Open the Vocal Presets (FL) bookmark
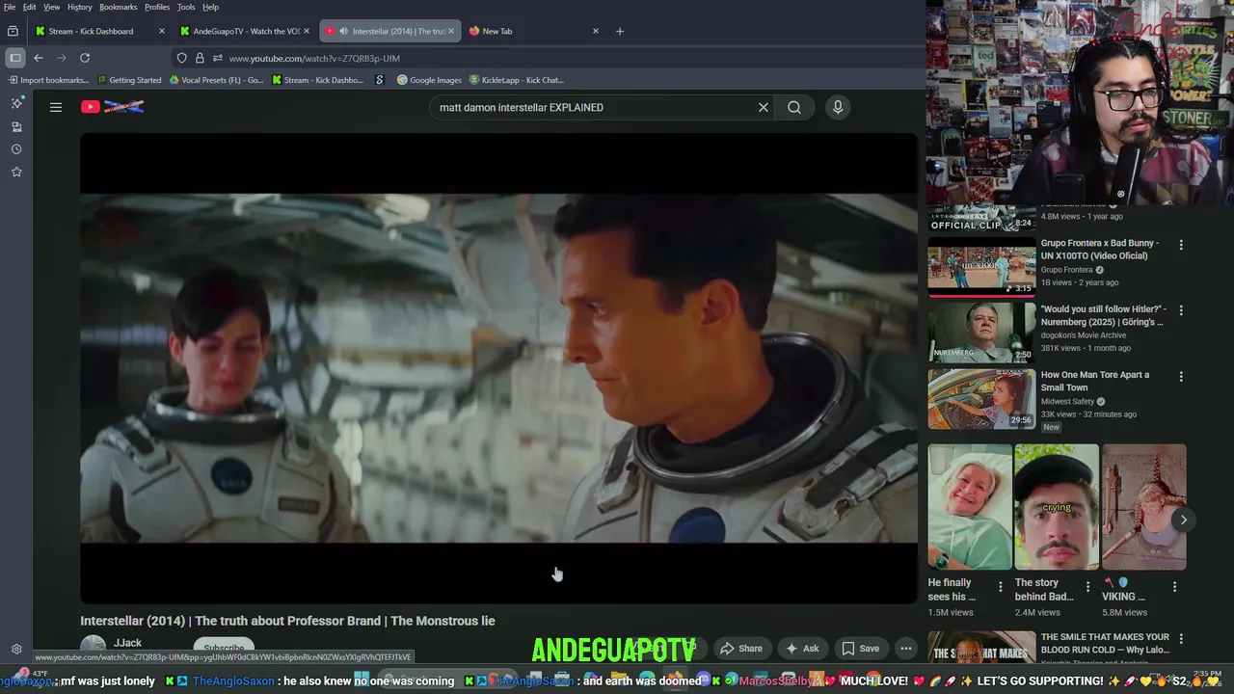This screenshot has width=1234, height=694. pos(215,80)
